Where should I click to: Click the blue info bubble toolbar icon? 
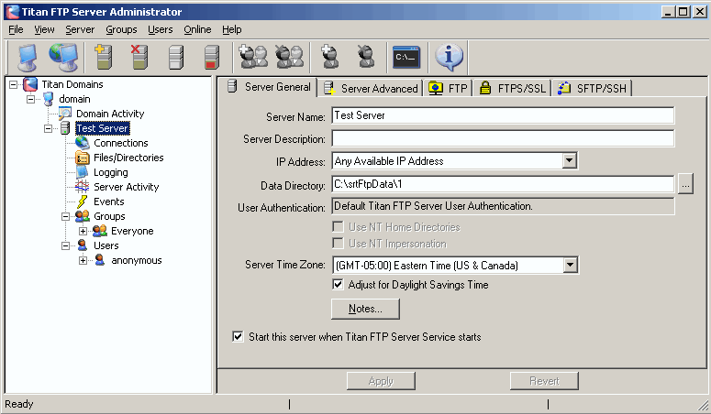pos(449,57)
